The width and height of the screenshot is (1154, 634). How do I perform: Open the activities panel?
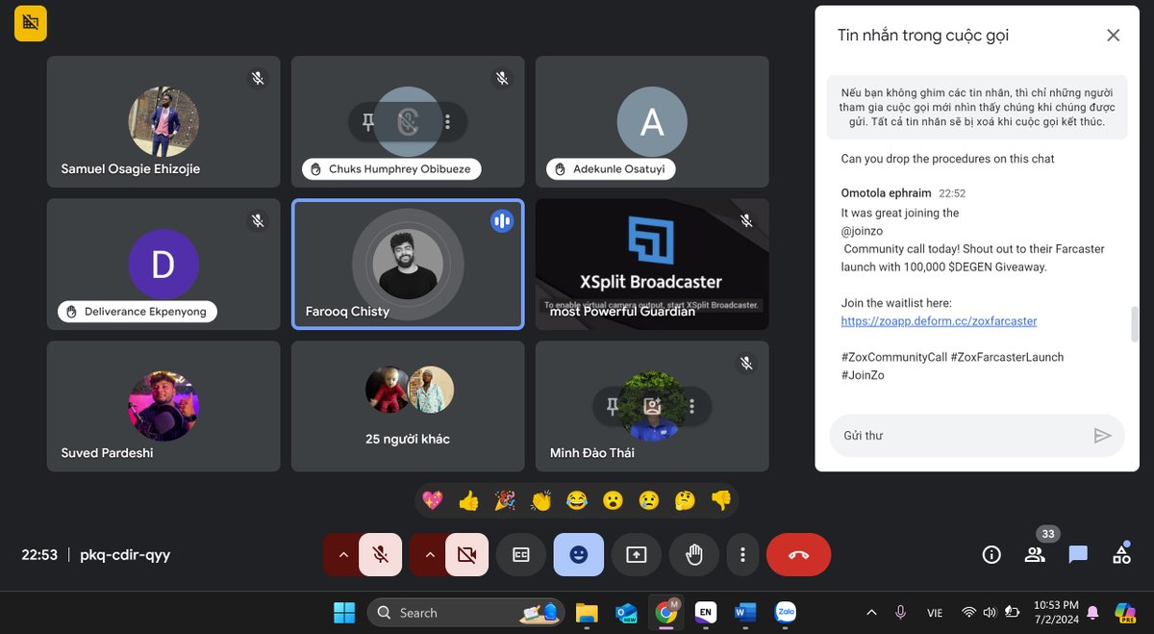pyautogui.click(x=1121, y=555)
